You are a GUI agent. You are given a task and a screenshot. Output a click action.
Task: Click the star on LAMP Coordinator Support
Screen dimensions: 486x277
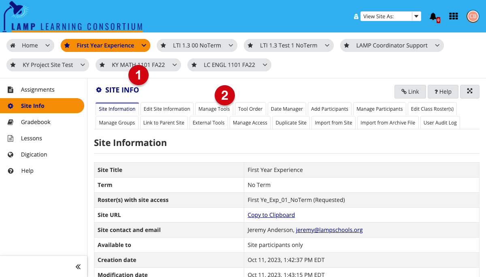tap(347, 45)
